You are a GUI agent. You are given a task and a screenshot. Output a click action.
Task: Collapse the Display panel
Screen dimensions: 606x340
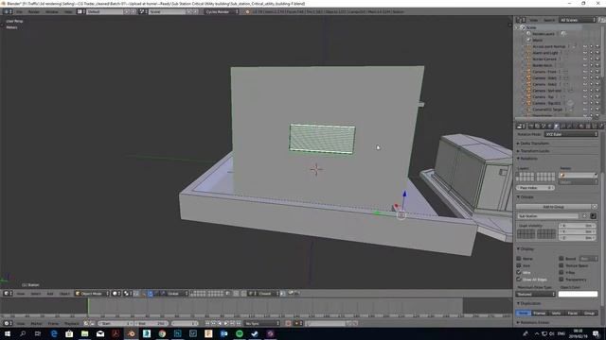click(526, 249)
